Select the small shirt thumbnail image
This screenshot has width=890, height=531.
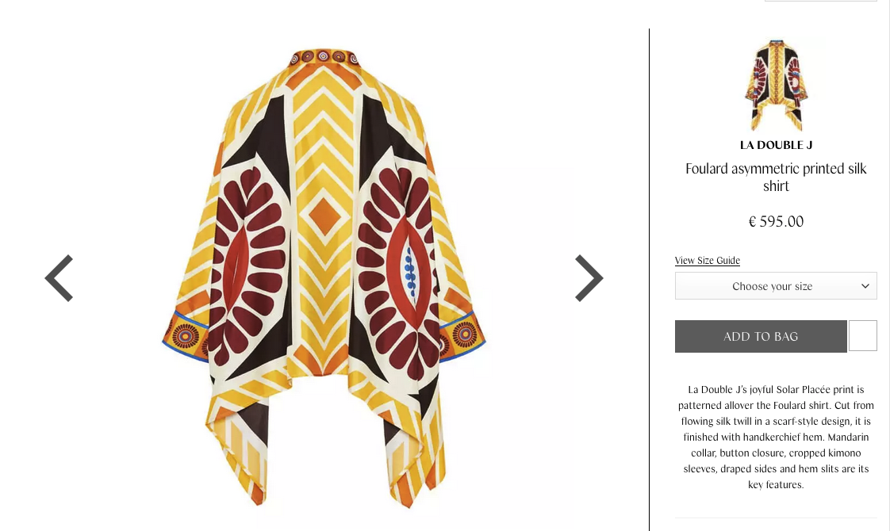[x=776, y=86]
